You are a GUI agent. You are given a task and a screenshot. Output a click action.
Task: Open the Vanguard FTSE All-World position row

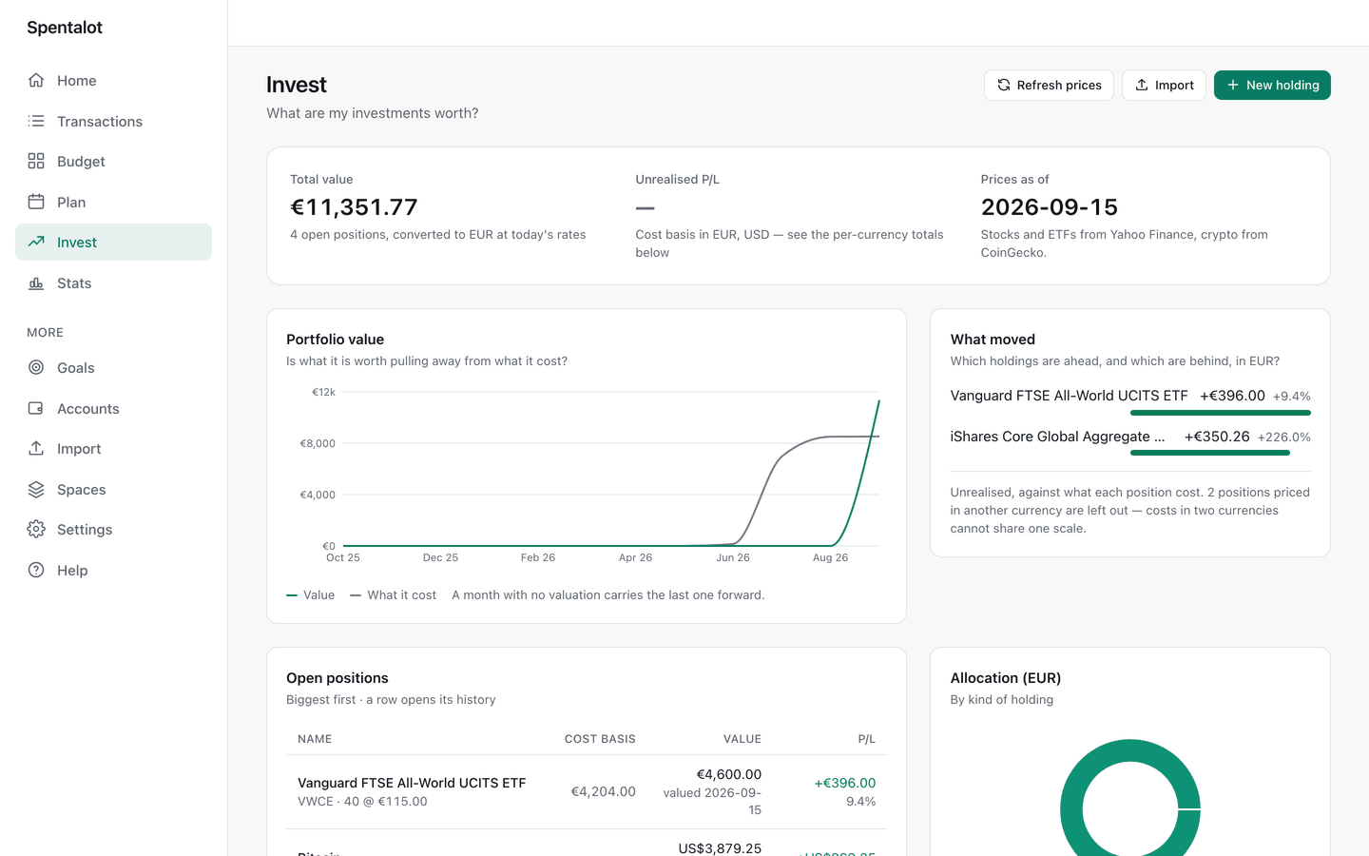[587, 792]
